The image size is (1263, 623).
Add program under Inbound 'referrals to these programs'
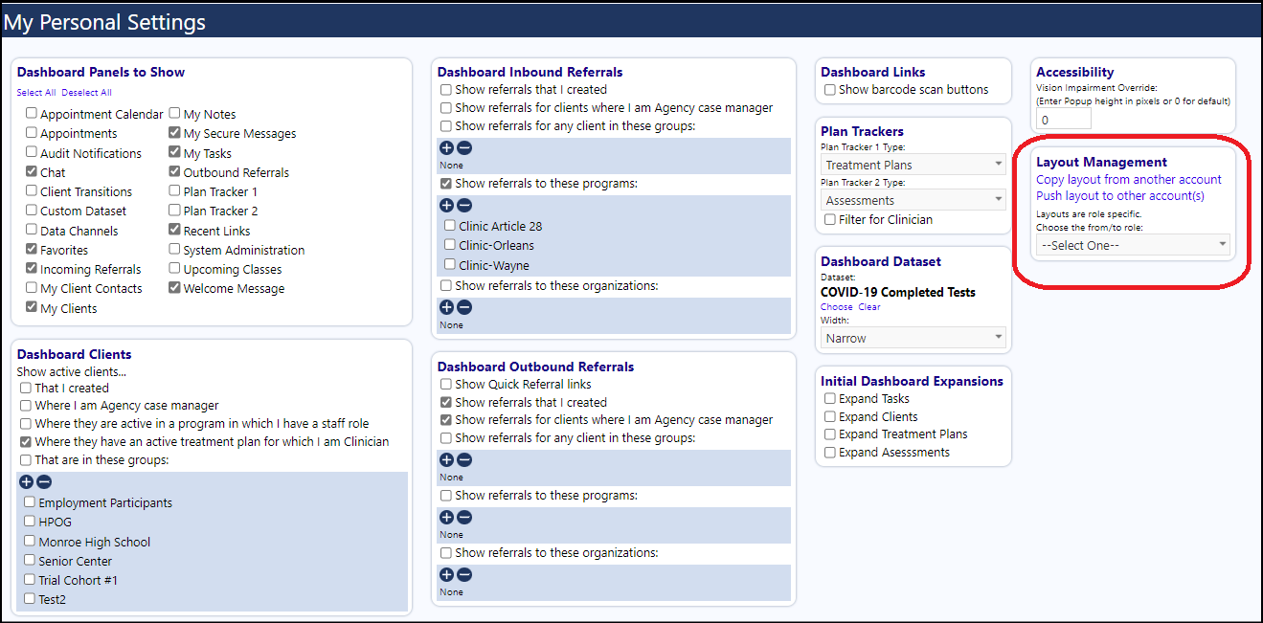[446, 206]
